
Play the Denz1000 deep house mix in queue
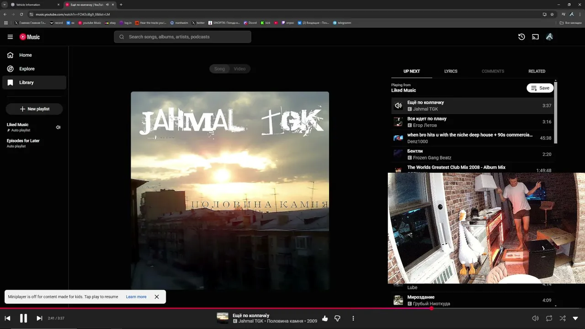pos(472,138)
